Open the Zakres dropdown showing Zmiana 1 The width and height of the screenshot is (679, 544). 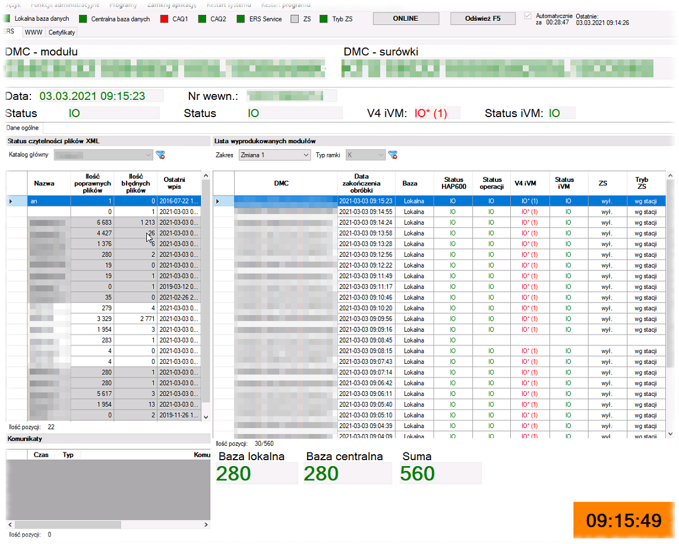274,155
